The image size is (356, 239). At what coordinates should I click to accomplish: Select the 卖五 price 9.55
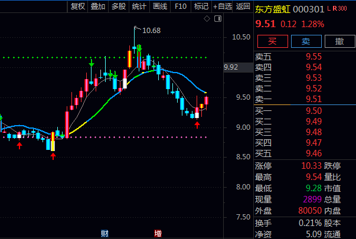click(313, 57)
